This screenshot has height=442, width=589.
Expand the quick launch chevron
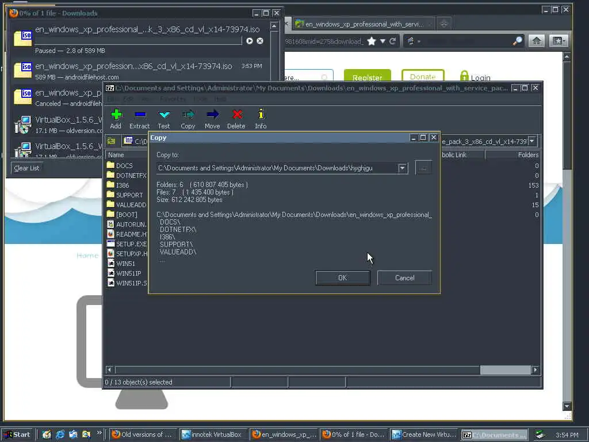coord(99,433)
